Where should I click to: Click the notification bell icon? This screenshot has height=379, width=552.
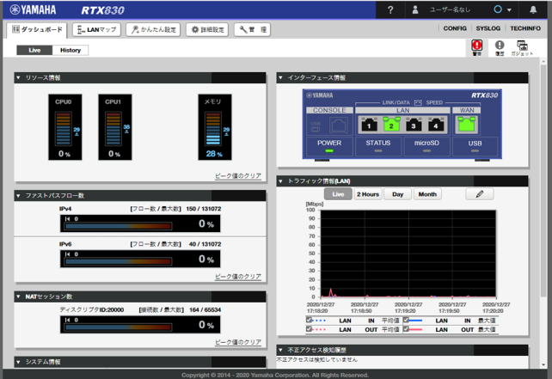[x=533, y=9]
